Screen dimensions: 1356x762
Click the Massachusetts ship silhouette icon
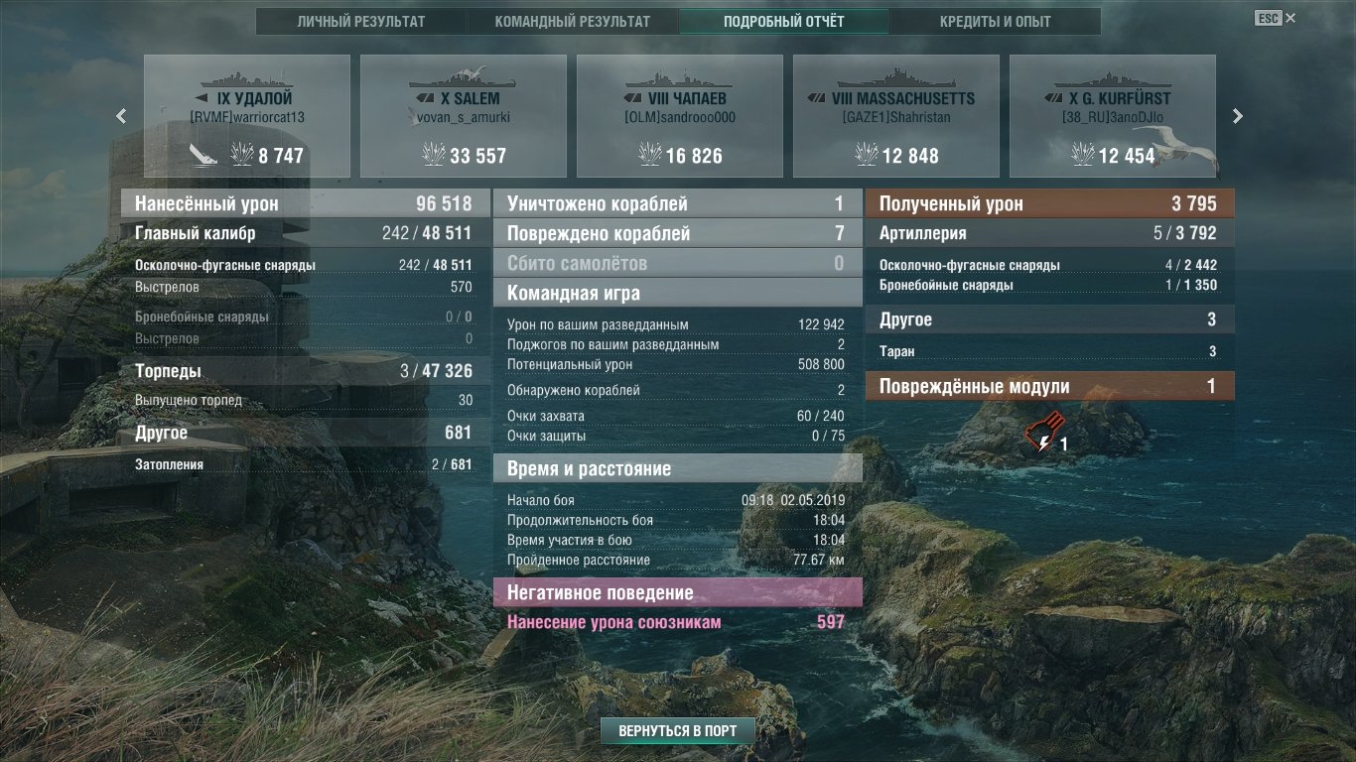point(896,77)
